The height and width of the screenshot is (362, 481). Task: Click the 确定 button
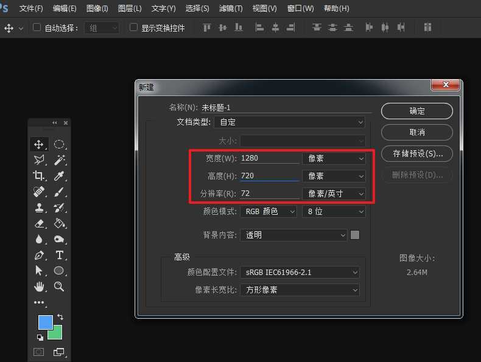[x=416, y=111]
